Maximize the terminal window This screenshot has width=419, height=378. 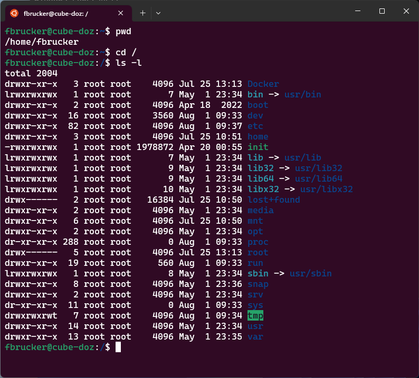382,11
